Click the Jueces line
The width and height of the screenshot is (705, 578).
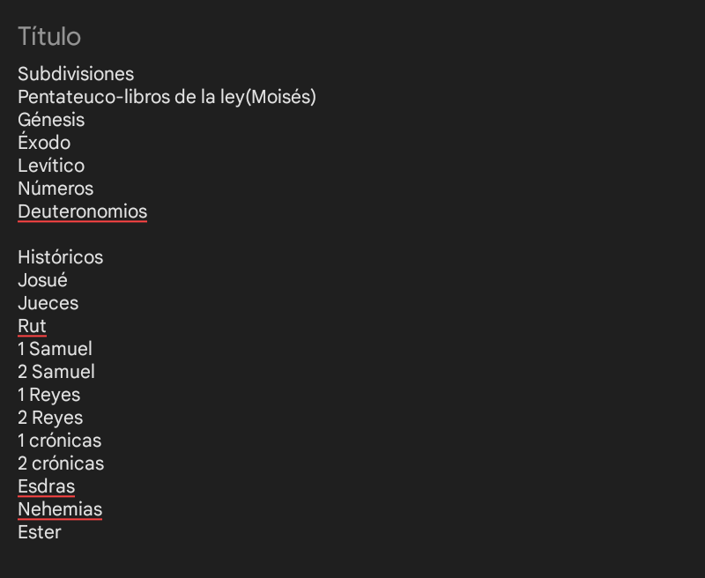[x=48, y=303]
